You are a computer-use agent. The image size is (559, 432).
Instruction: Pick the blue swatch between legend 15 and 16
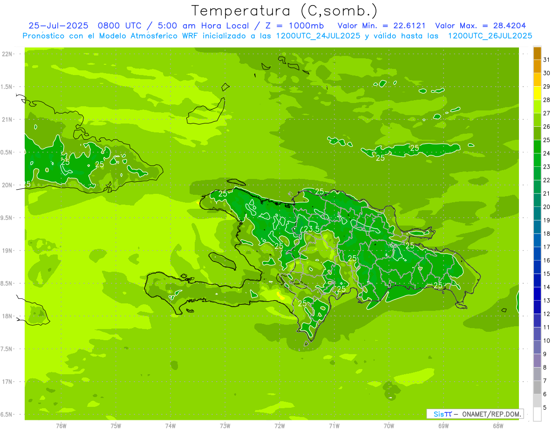537,267
